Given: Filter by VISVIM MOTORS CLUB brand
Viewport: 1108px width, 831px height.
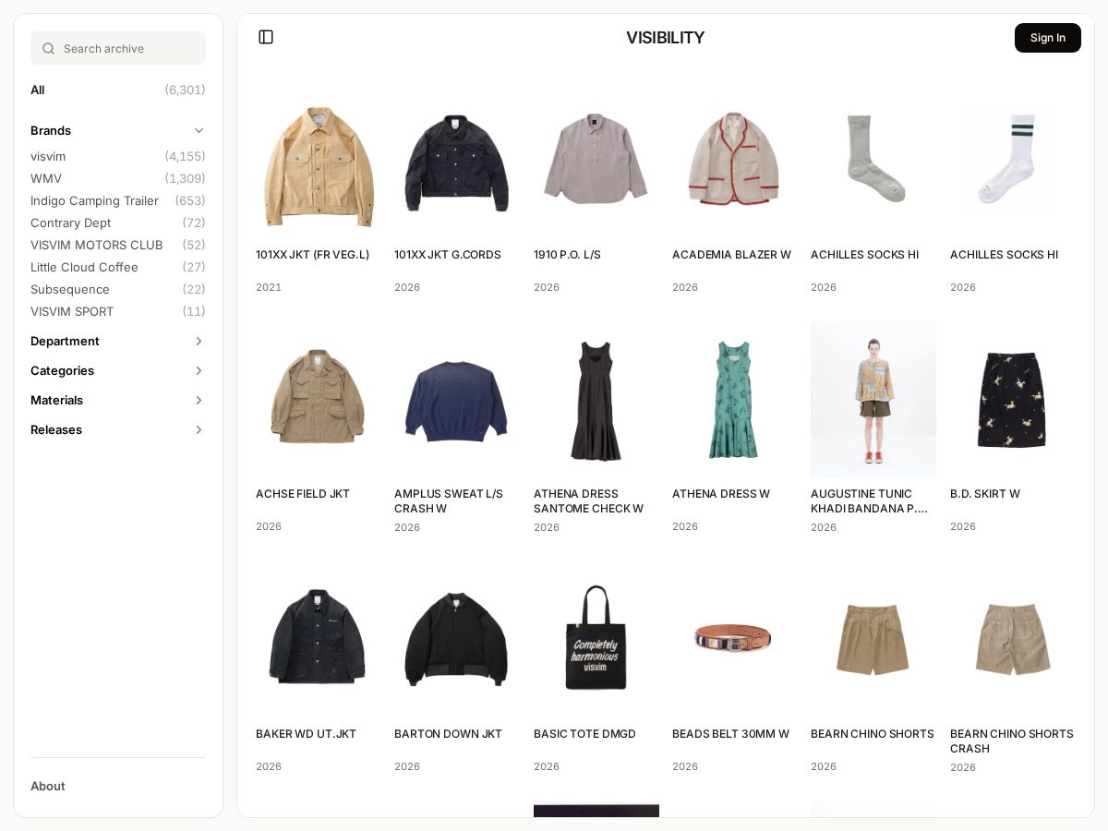Looking at the screenshot, I should tap(118, 245).
